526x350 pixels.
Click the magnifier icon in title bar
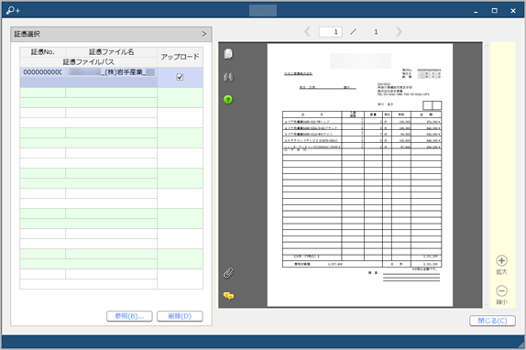coord(13,10)
